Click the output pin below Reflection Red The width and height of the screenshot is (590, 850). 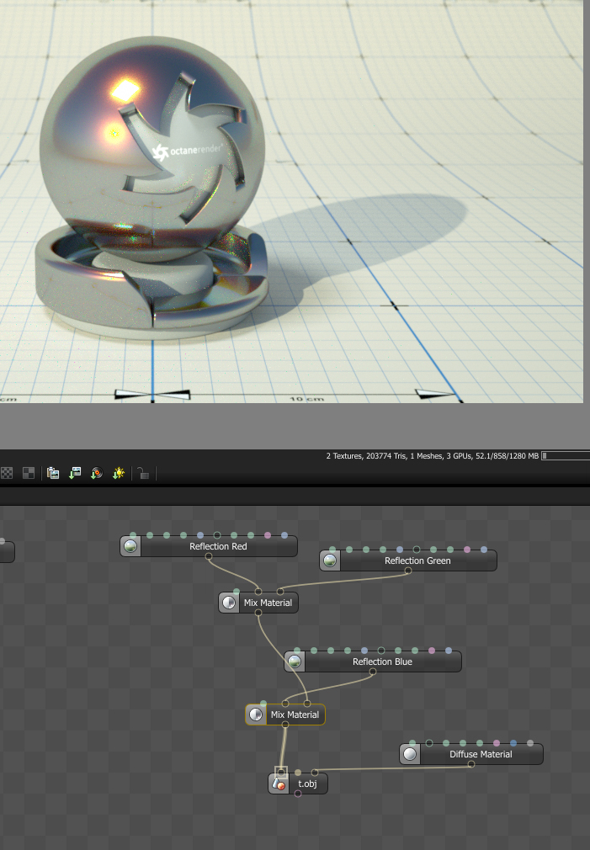[208, 557]
